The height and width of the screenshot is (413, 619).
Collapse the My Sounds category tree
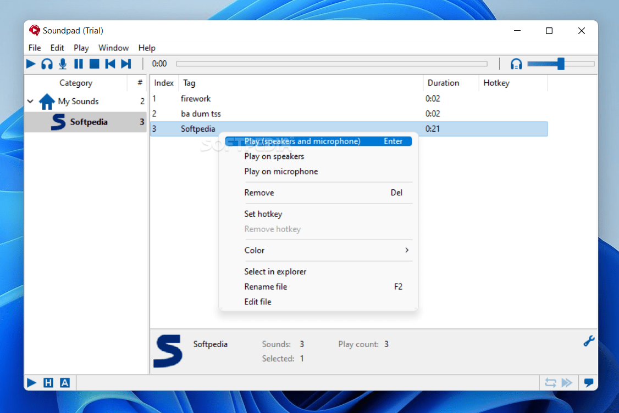point(30,101)
